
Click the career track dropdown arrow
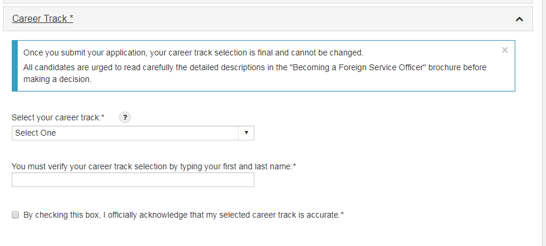(x=247, y=133)
